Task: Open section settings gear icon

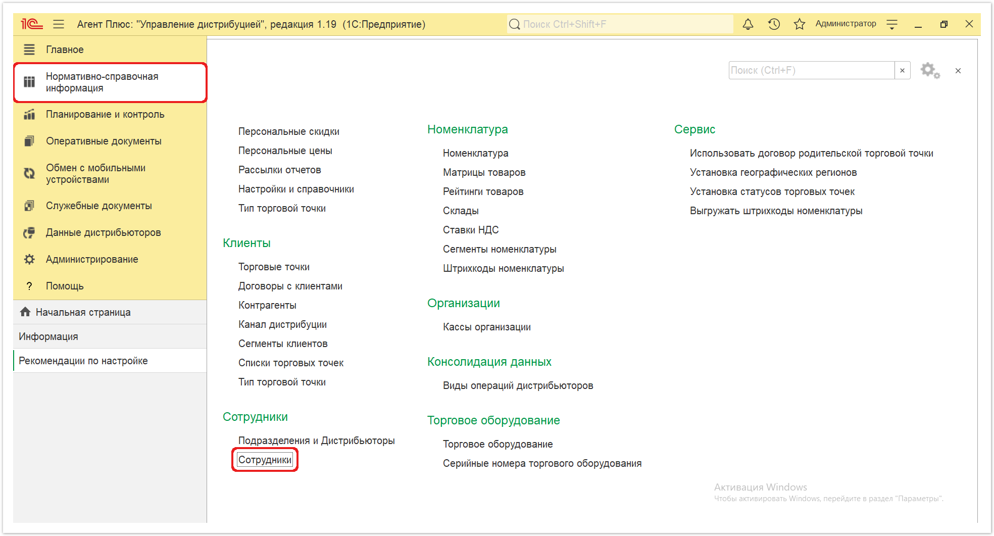Action: pyautogui.click(x=930, y=71)
